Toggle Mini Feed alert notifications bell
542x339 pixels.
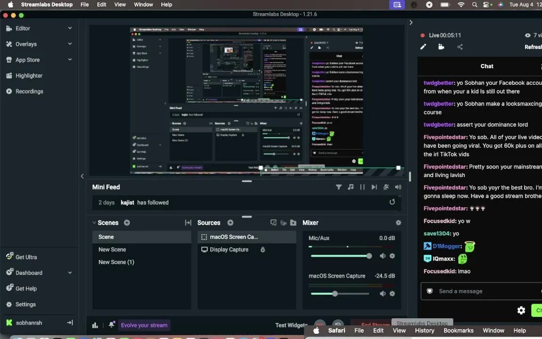386,187
